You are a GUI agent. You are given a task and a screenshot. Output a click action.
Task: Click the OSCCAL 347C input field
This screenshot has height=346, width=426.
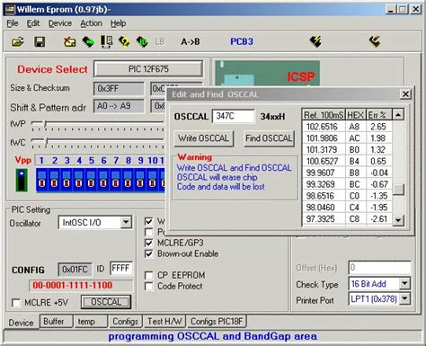coord(234,116)
